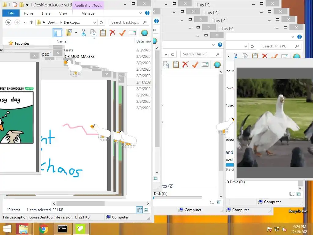Open the Manage tab under Application Tools
Viewport: 313px width, 235px height.
pyautogui.click(x=88, y=13)
